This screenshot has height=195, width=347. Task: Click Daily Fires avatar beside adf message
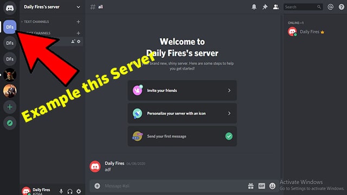pyautogui.click(x=95, y=166)
